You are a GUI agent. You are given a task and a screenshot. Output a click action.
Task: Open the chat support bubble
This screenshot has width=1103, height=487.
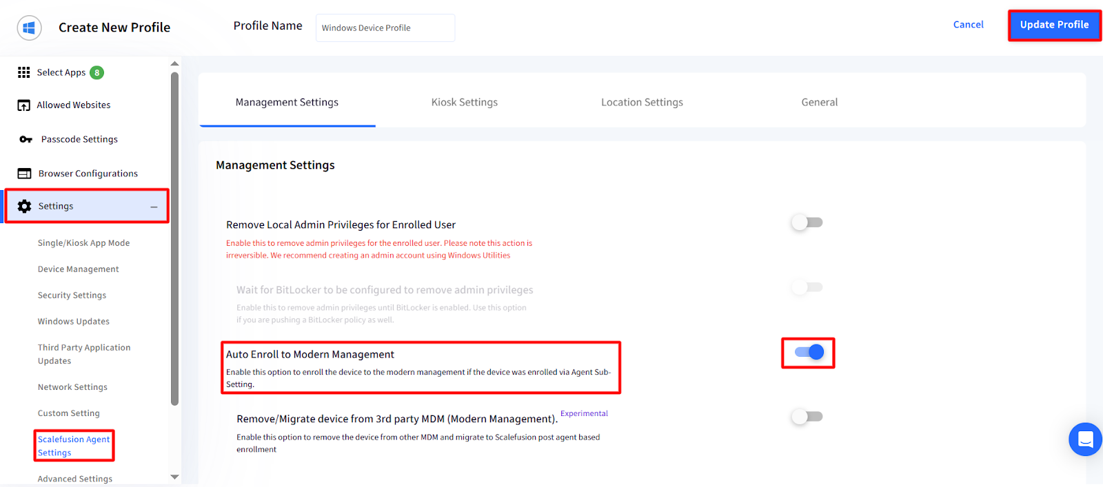1086,439
